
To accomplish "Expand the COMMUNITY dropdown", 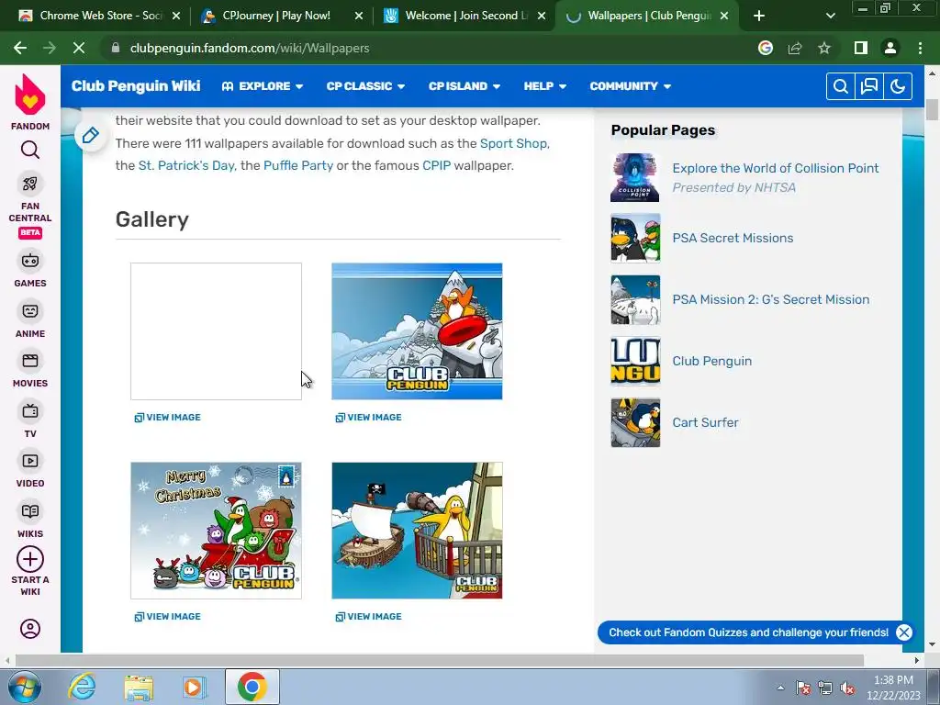I will coord(630,86).
